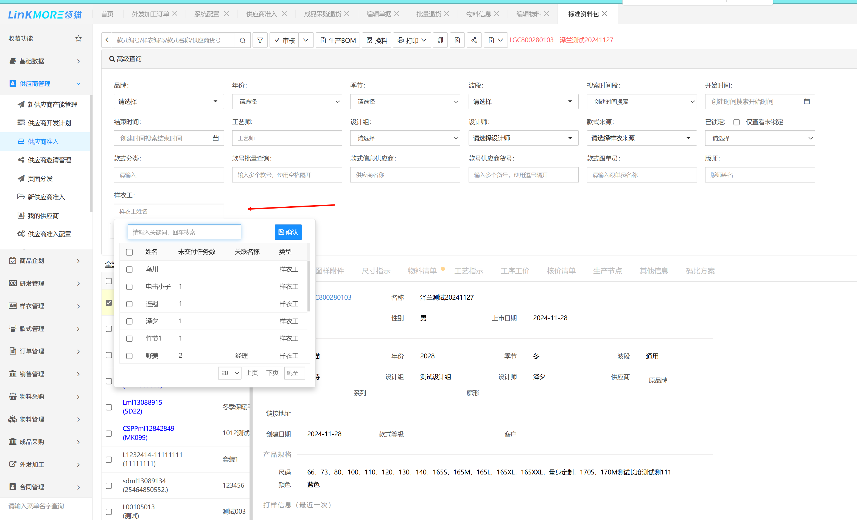Click the filter funnel icon
Screen dimensions: 857x520
point(260,40)
